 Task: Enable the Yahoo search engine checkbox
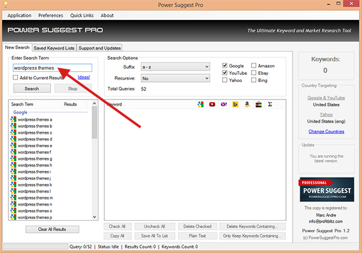(224, 80)
